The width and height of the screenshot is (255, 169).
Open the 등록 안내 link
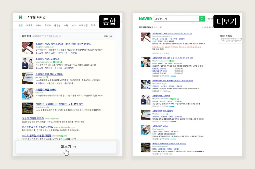click(108, 36)
